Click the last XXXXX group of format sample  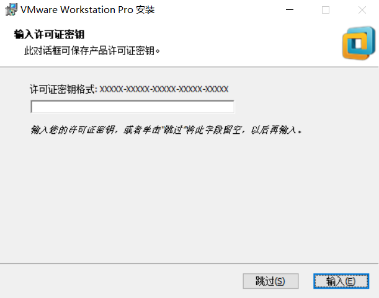pos(217,89)
